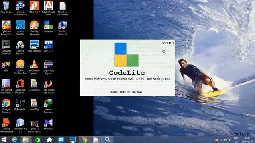Click the ENG US language indicator
The image size is (255, 143).
point(236,140)
